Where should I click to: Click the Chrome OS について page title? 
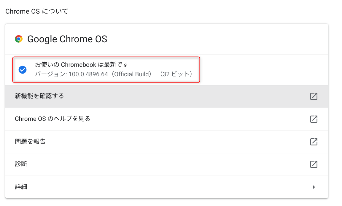click(37, 11)
